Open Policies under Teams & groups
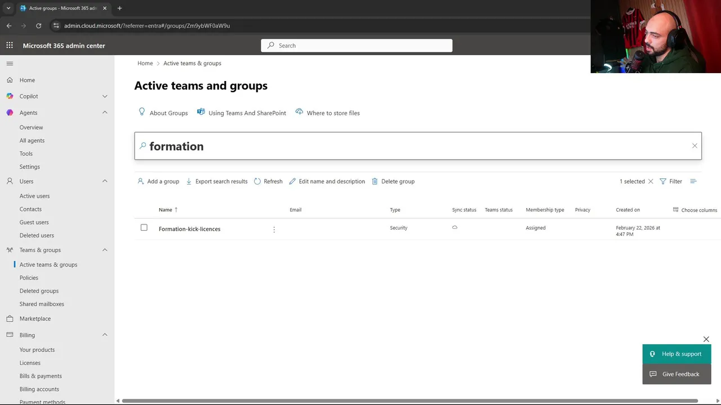 point(29,277)
